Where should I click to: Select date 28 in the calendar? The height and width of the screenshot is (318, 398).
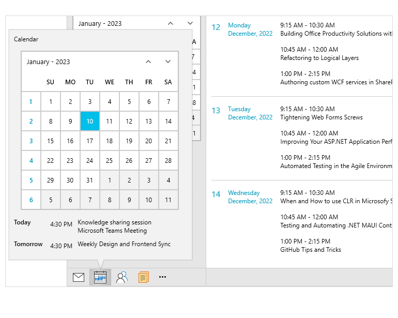coord(169,160)
